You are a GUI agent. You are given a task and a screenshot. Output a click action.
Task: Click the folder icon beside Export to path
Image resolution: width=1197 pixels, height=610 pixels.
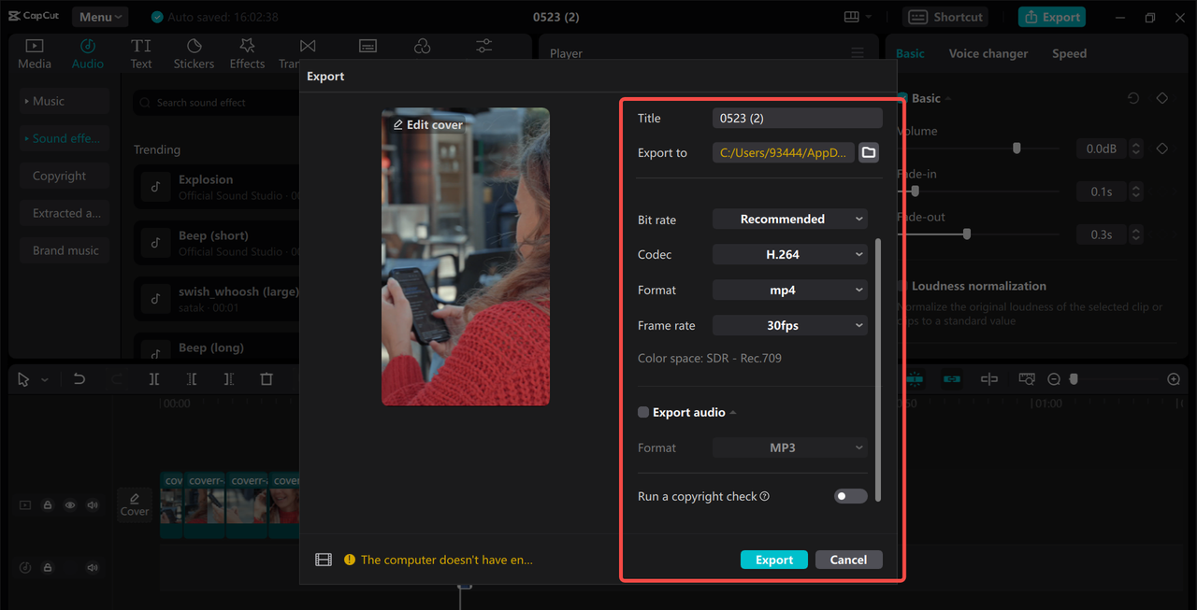(869, 152)
